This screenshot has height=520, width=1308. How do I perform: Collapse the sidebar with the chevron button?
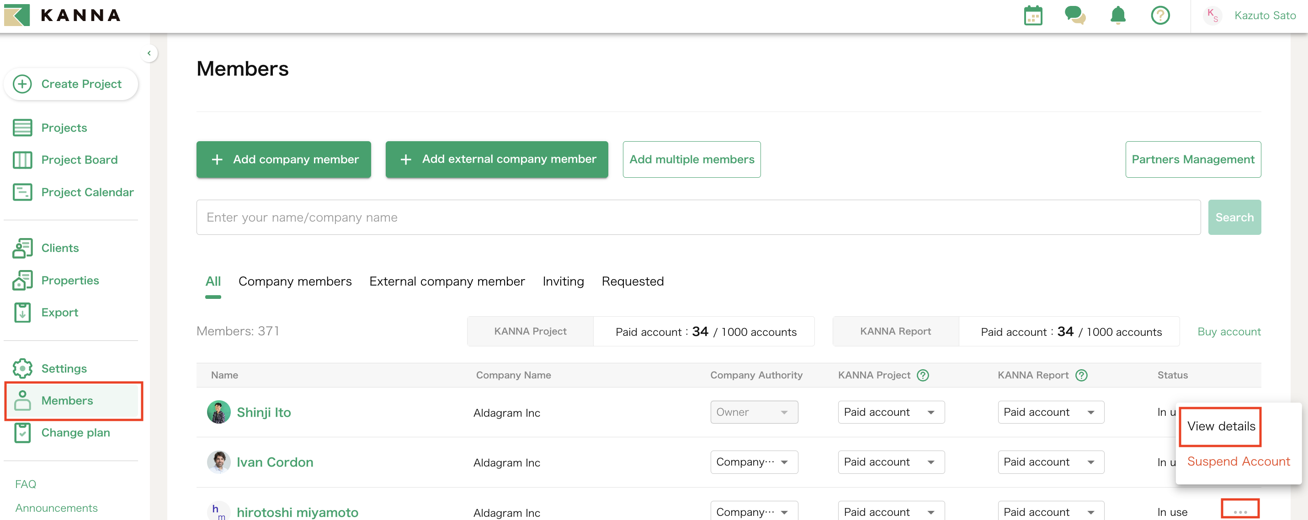(x=149, y=53)
